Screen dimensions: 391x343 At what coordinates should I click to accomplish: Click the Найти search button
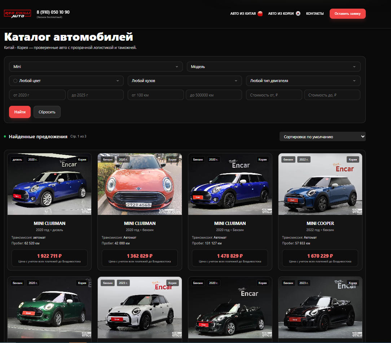coord(20,112)
